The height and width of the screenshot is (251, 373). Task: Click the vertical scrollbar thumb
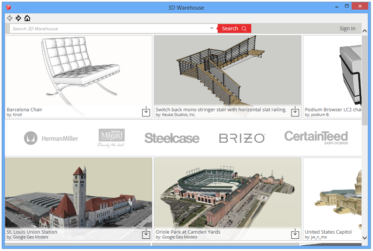[x=365, y=80]
